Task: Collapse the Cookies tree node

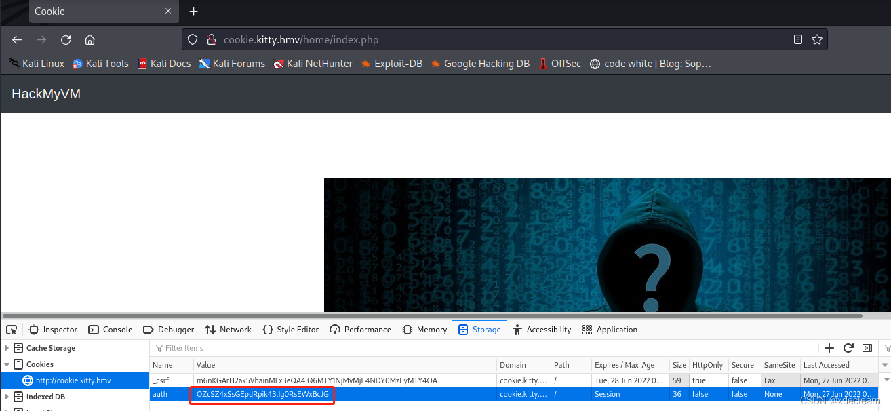Action: tap(7, 364)
